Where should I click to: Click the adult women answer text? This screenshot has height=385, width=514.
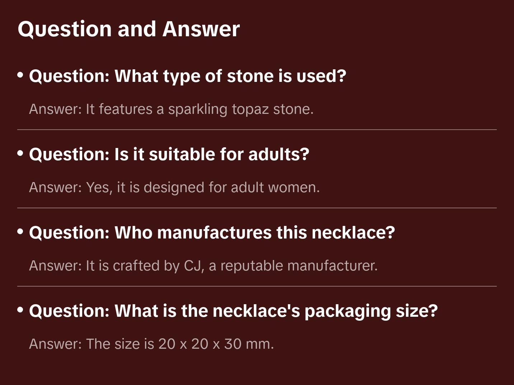coord(174,187)
